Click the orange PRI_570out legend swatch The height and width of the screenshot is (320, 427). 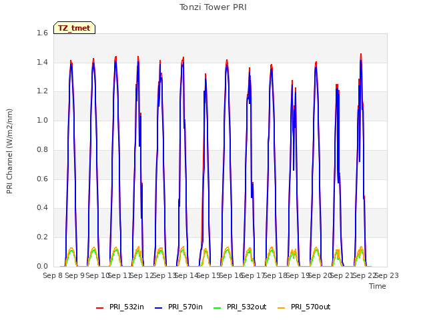pyautogui.click(x=282, y=308)
